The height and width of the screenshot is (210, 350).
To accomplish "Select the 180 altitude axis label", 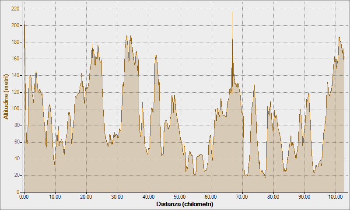I will (x=15, y=42).
